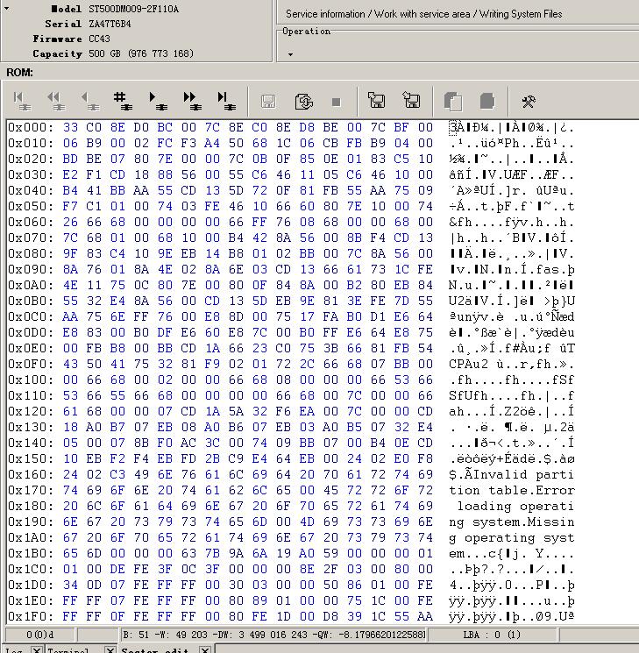Switch to the Terminal tab

[67, 649]
